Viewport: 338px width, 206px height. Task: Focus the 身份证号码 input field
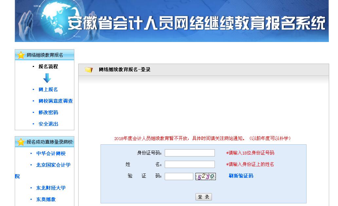190,153
